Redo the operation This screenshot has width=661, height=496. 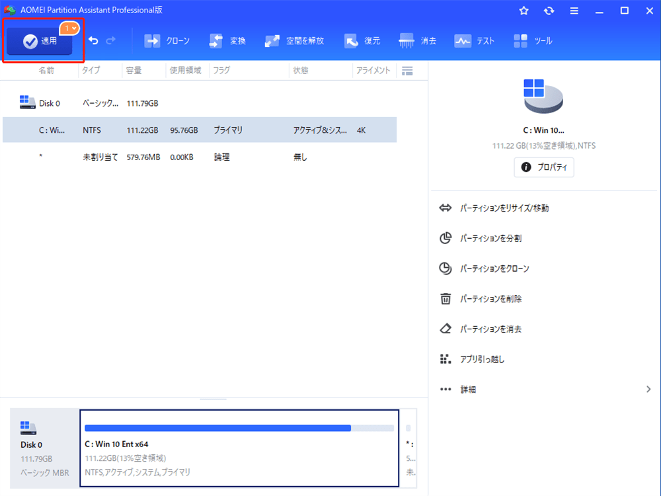pos(111,40)
